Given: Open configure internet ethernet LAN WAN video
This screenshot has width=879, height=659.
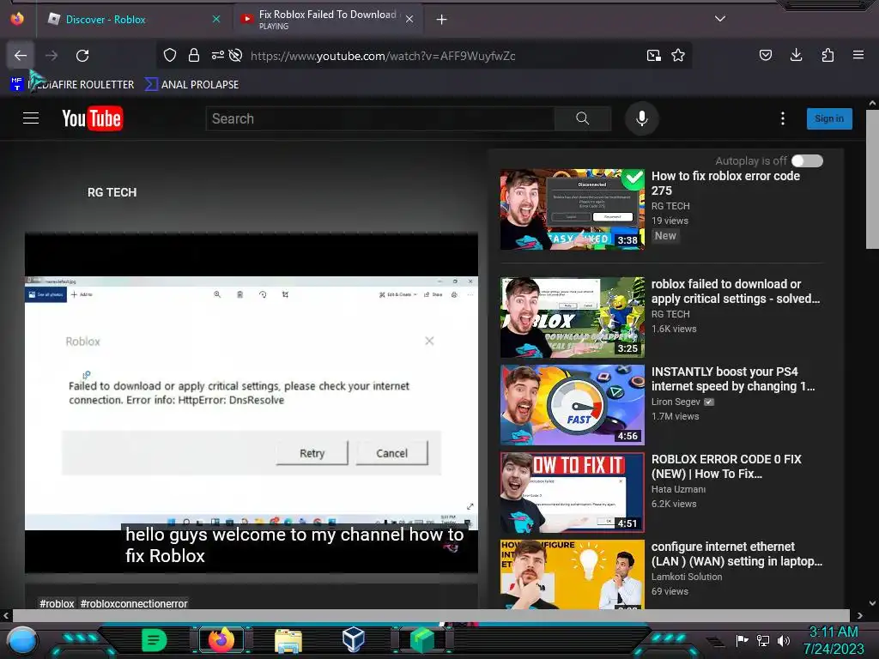Looking at the screenshot, I should coord(737,553).
